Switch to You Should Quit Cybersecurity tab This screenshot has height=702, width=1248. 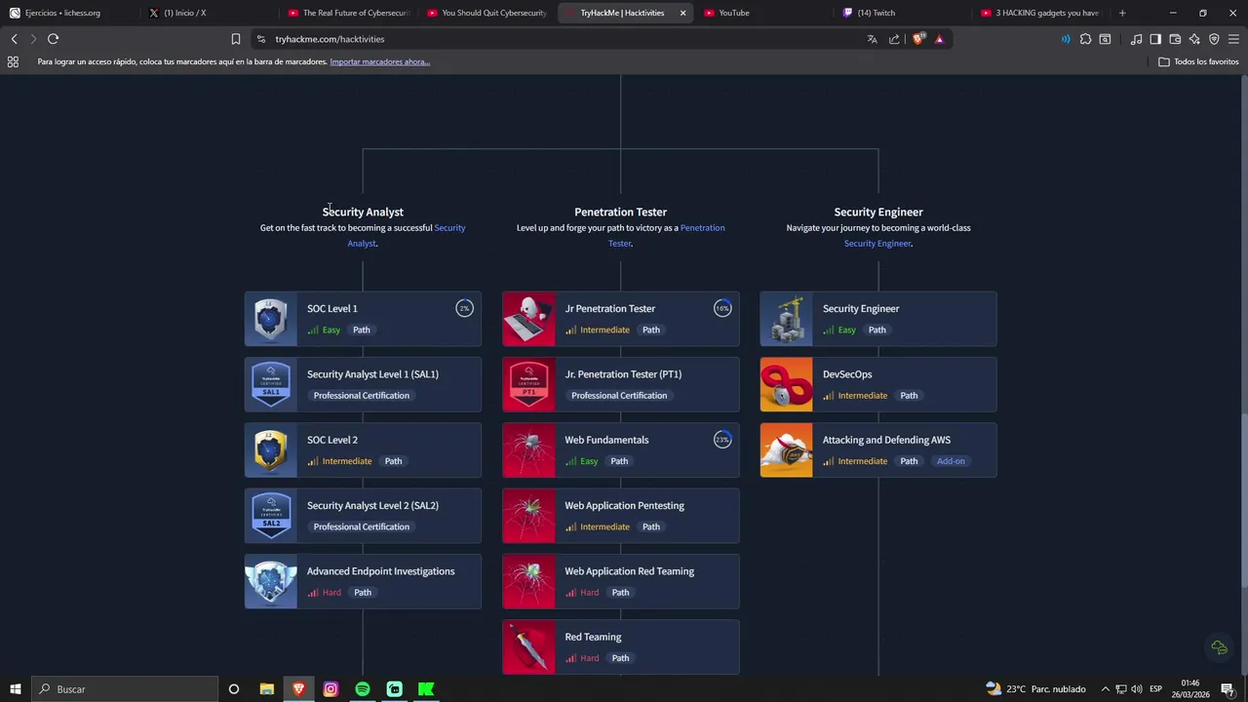[x=487, y=13]
